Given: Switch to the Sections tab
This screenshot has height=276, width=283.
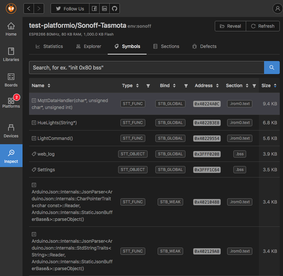Looking at the screenshot, I should point(166,46).
